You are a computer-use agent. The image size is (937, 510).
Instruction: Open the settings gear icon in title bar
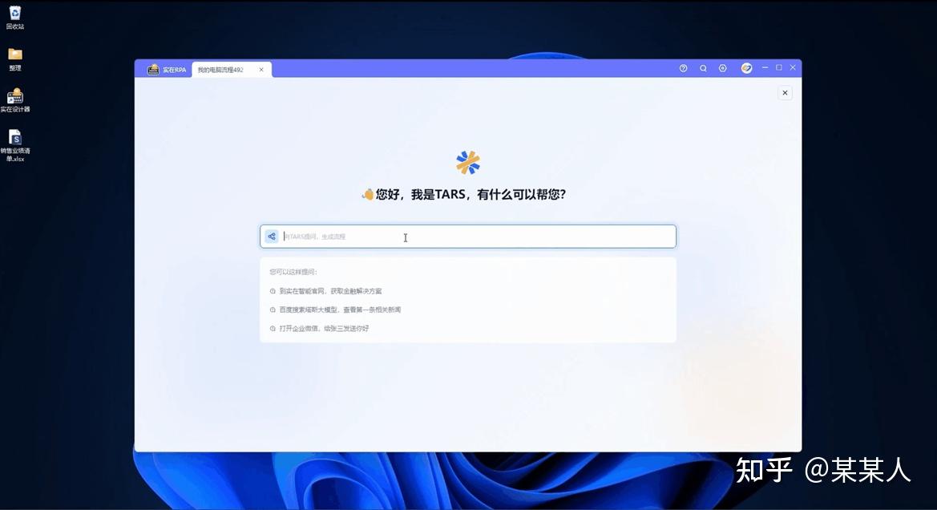723,67
